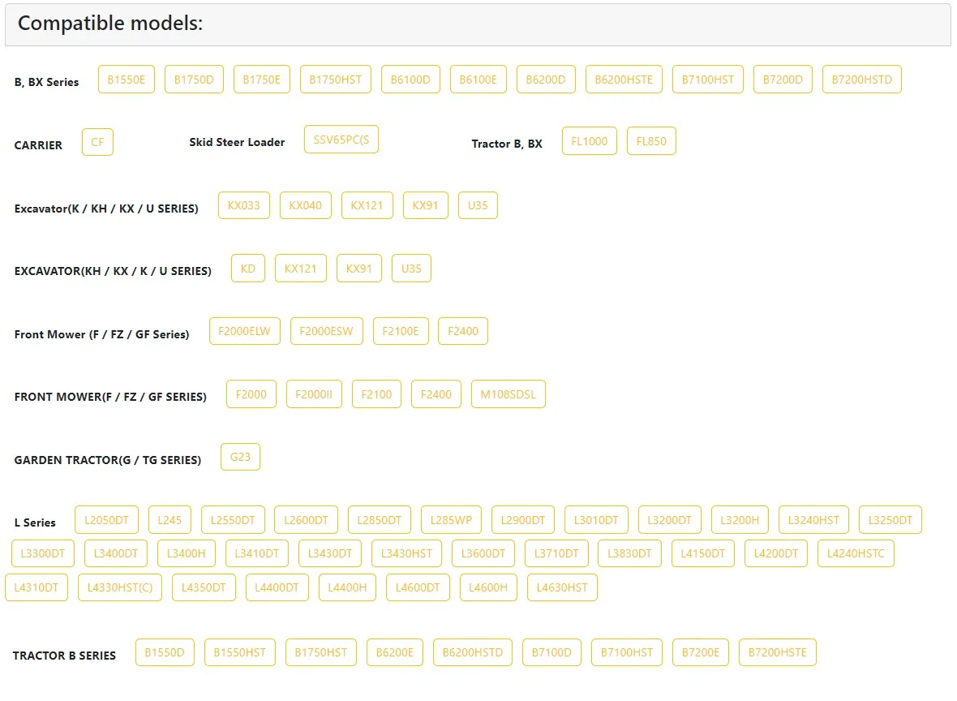This screenshot has height=701, width=957.
Task: Select the B1550E model tag
Action: pos(127,80)
